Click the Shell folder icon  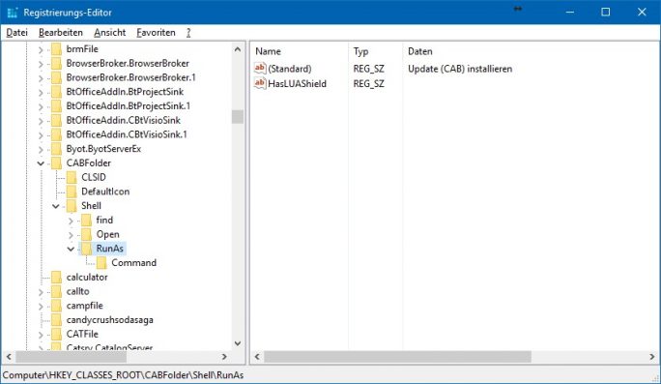click(72, 206)
